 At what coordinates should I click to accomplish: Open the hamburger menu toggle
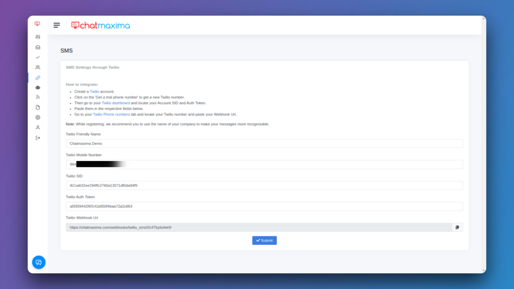pyautogui.click(x=56, y=25)
